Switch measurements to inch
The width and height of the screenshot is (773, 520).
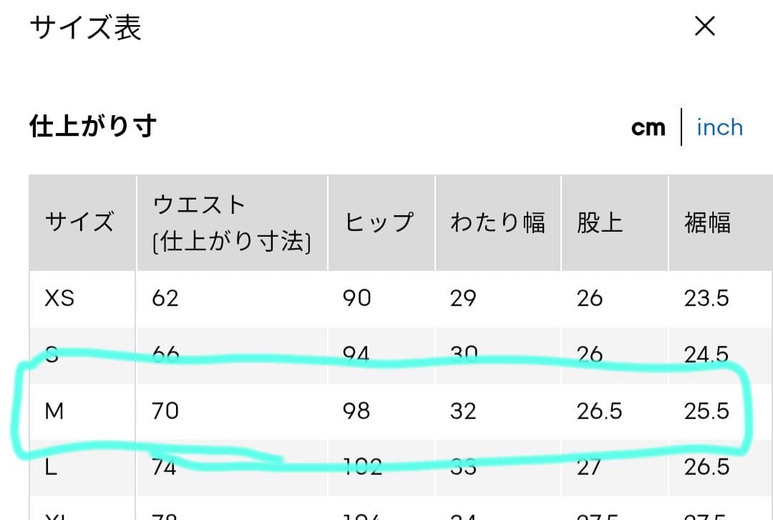coord(719,127)
